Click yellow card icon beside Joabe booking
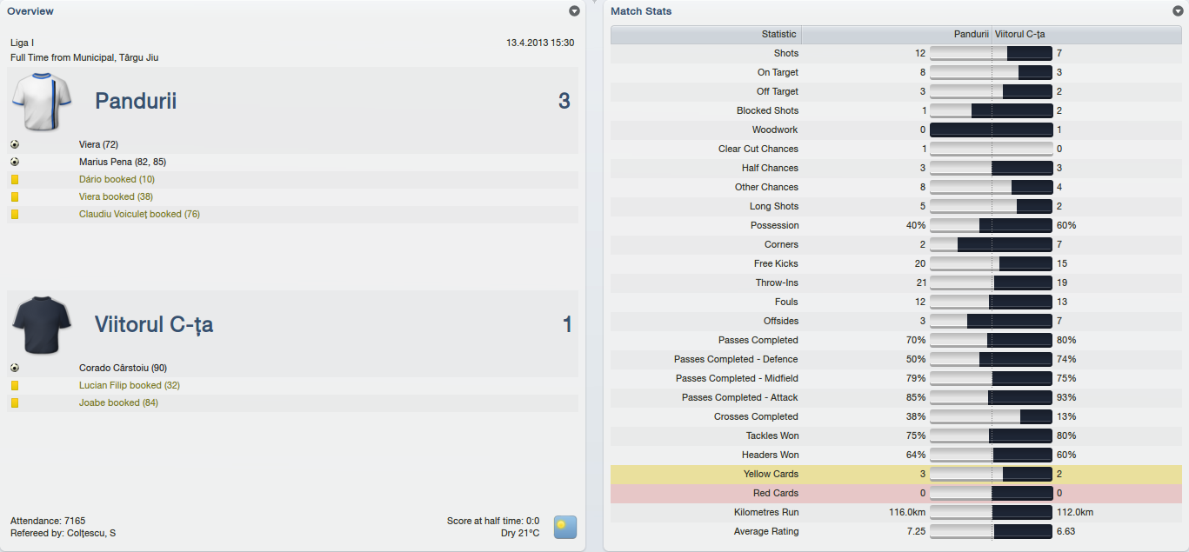 [x=15, y=402]
